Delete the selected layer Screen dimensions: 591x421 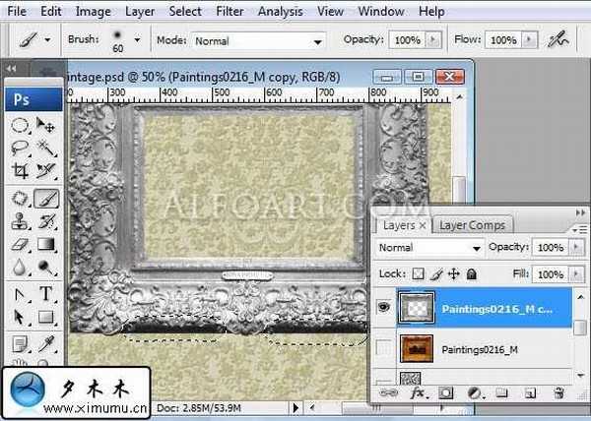click(x=558, y=393)
